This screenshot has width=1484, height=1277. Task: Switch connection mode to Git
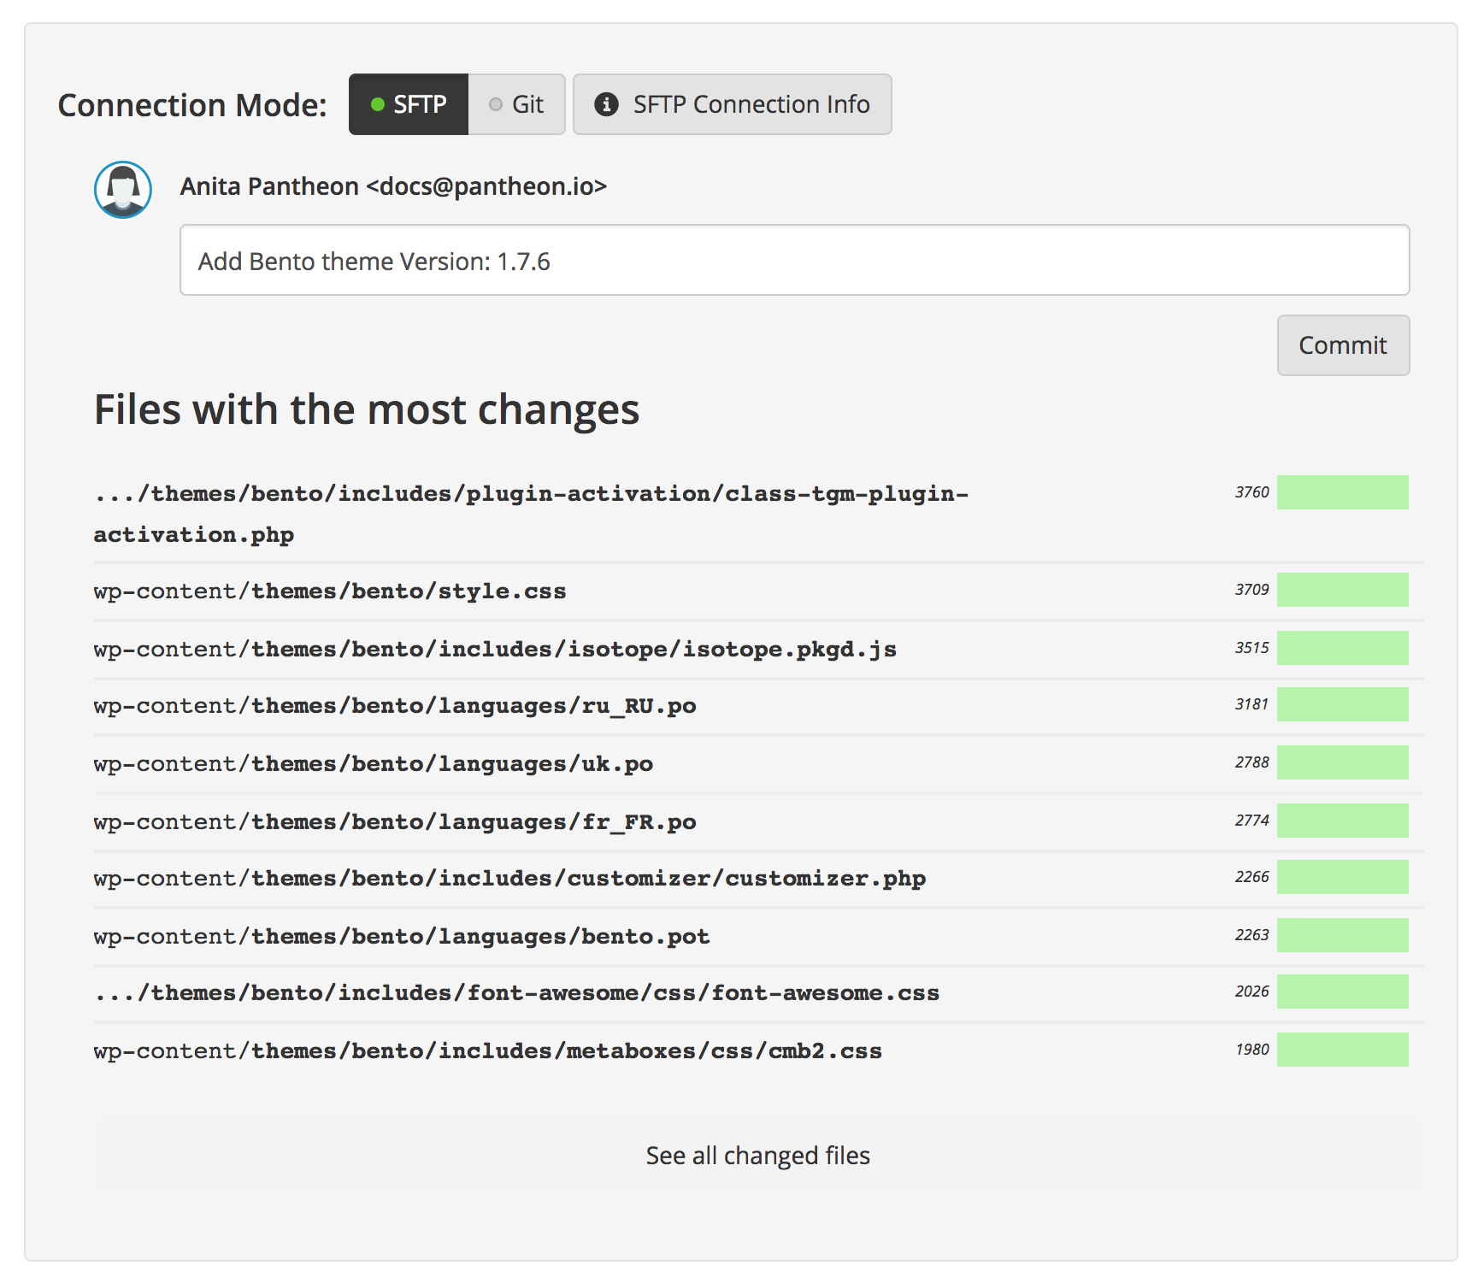pyautogui.click(x=517, y=104)
